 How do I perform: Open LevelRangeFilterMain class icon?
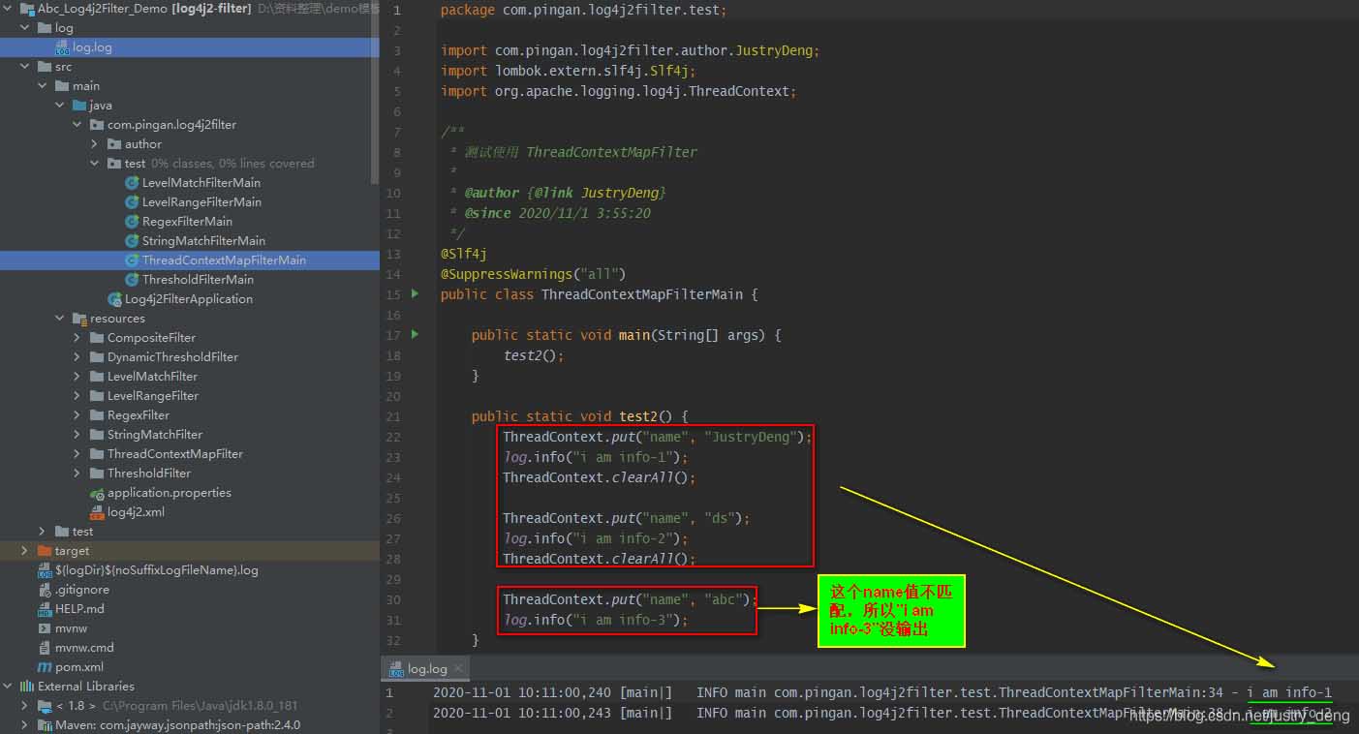click(132, 202)
